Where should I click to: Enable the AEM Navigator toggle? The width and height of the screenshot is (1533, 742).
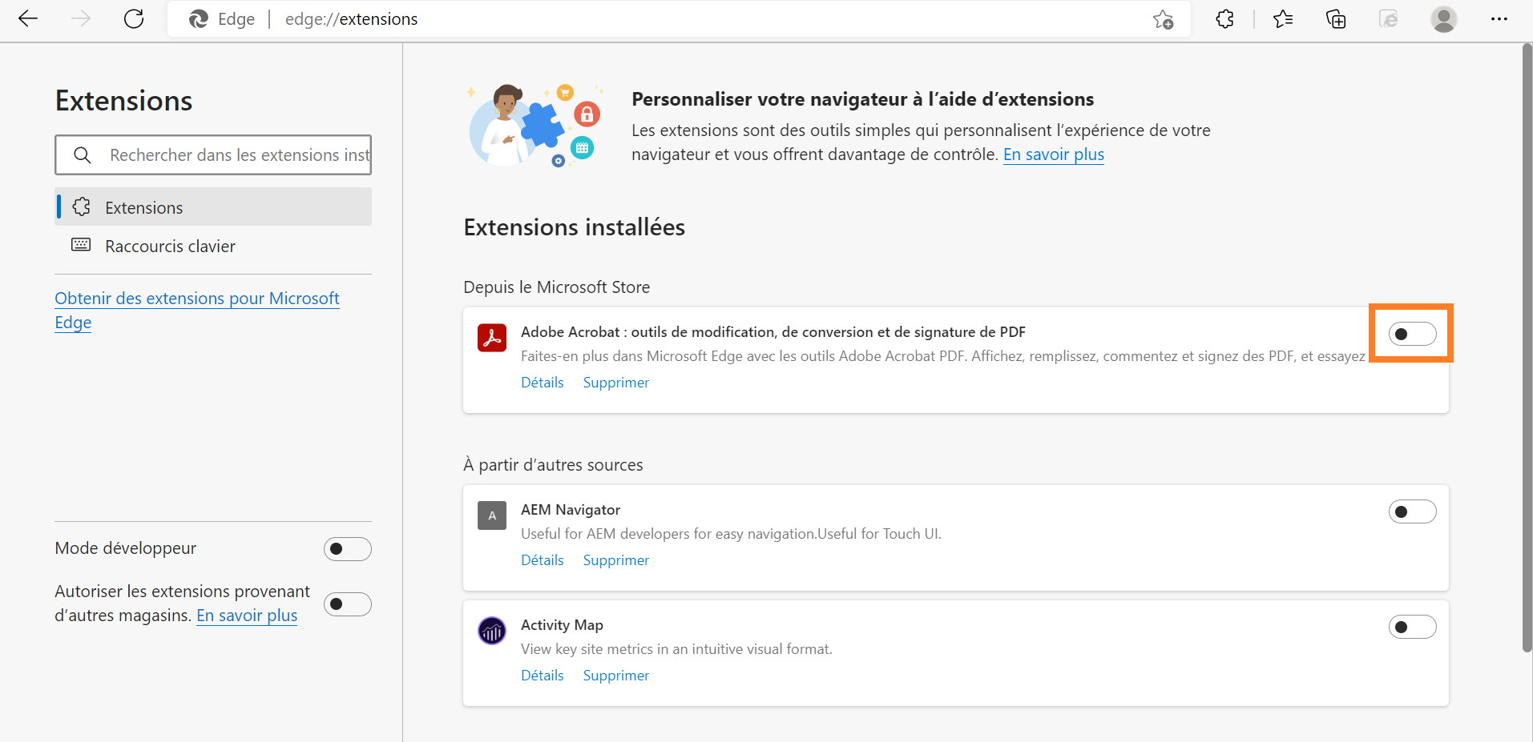pos(1412,511)
